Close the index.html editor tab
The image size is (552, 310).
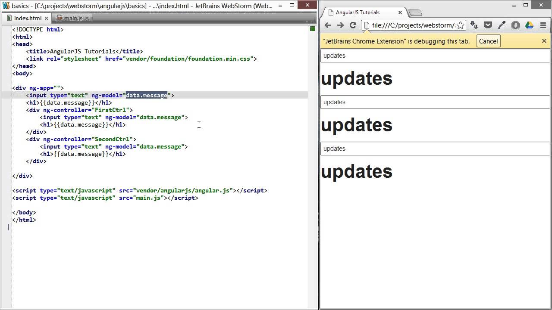[x=46, y=19]
